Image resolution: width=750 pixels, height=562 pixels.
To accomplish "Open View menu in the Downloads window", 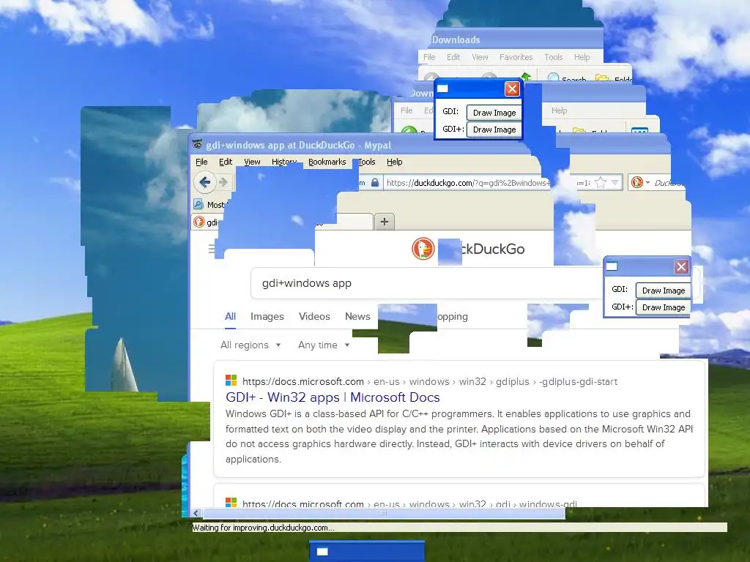I will [480, 57].
